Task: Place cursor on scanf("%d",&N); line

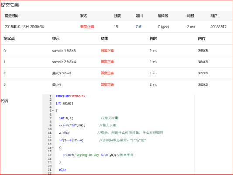Action: point(72,126)
